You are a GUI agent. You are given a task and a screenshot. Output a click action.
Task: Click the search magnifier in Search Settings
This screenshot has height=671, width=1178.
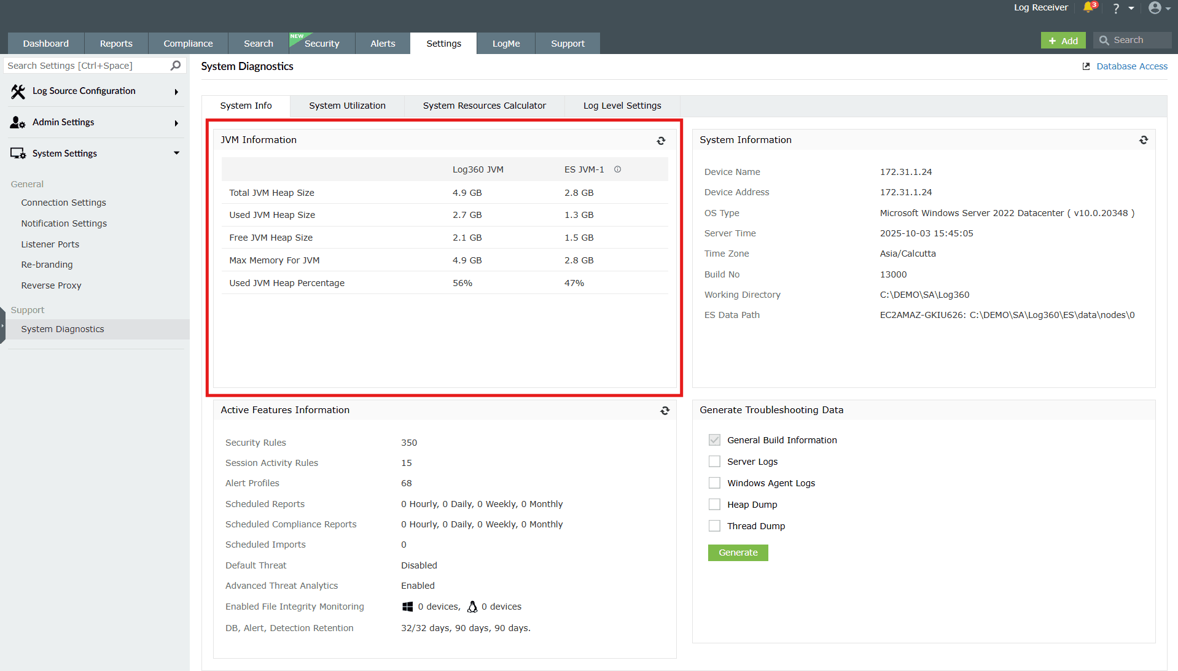click(176, 65)
